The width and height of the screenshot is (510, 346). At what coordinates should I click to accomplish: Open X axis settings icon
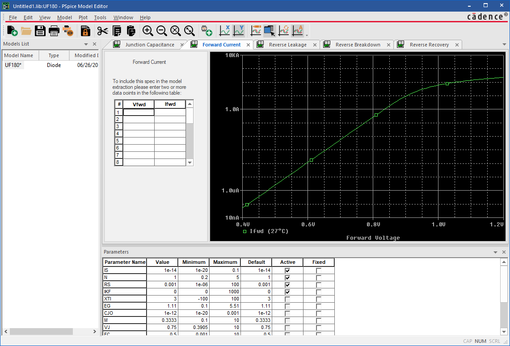(x=224, y=31)
